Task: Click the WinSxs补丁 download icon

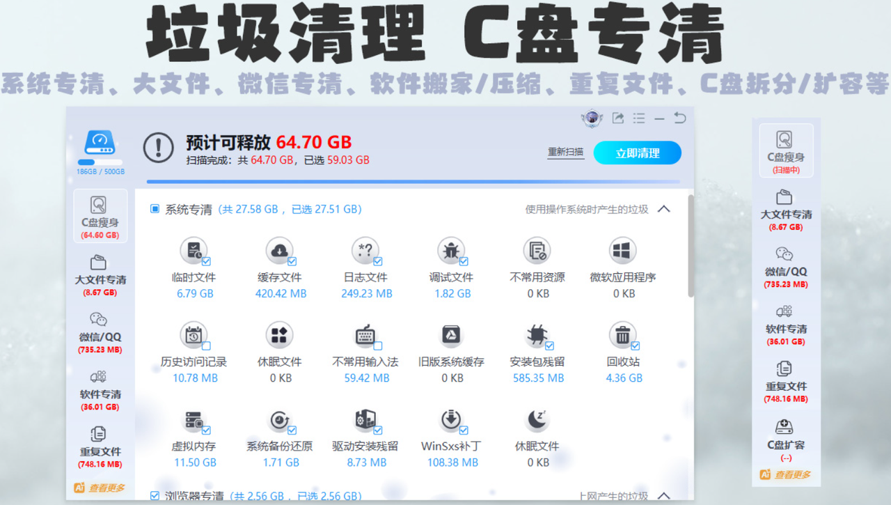Action: click(x=451, y=421)
